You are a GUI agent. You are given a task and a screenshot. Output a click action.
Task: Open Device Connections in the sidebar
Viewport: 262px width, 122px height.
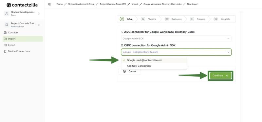coord(23,51)
